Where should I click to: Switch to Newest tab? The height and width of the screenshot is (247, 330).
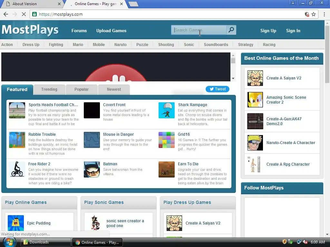(x=114, y=89)
